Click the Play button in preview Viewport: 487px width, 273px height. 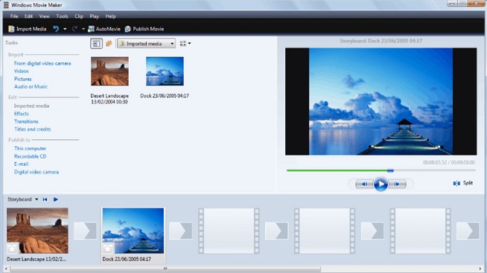pyautogui.click(x=381, y=184)
